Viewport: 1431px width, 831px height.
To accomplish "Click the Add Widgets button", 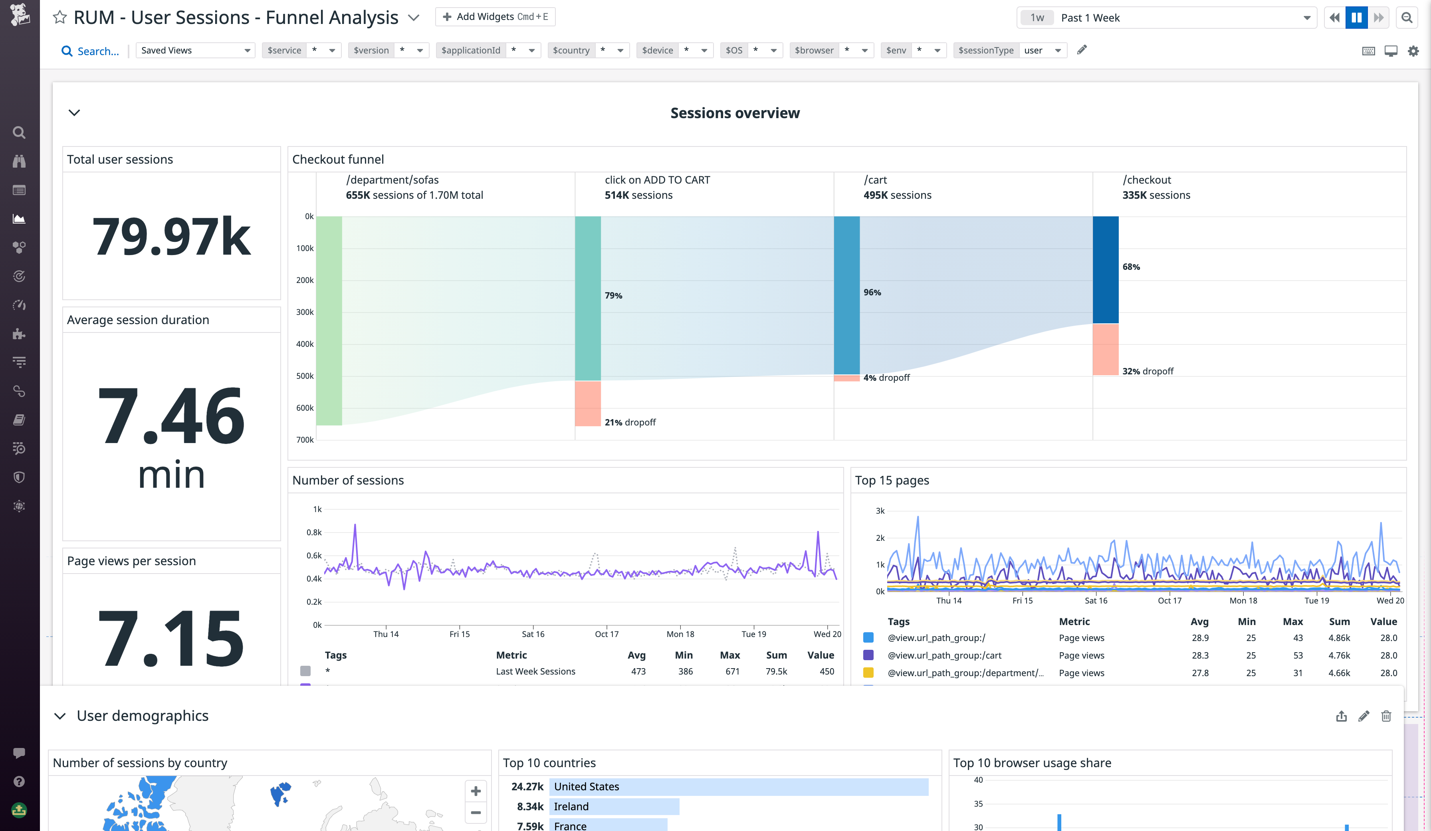I will coord(495,16).
